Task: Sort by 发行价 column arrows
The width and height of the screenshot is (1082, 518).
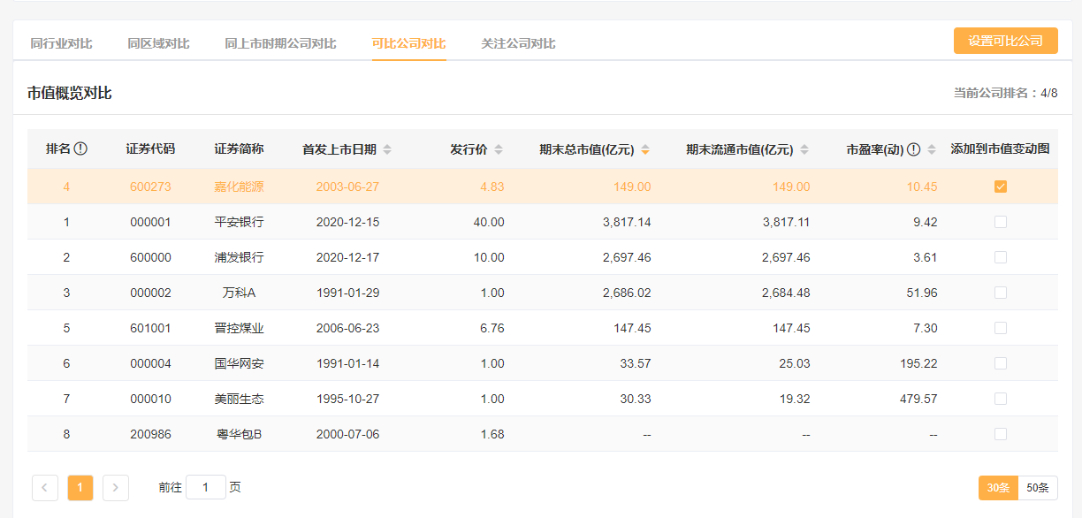Action: pyautogui.click(x=499, y=149)
